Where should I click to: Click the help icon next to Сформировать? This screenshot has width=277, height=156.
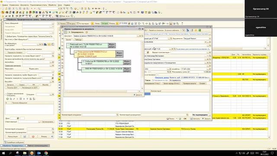[x=87, y=32]
